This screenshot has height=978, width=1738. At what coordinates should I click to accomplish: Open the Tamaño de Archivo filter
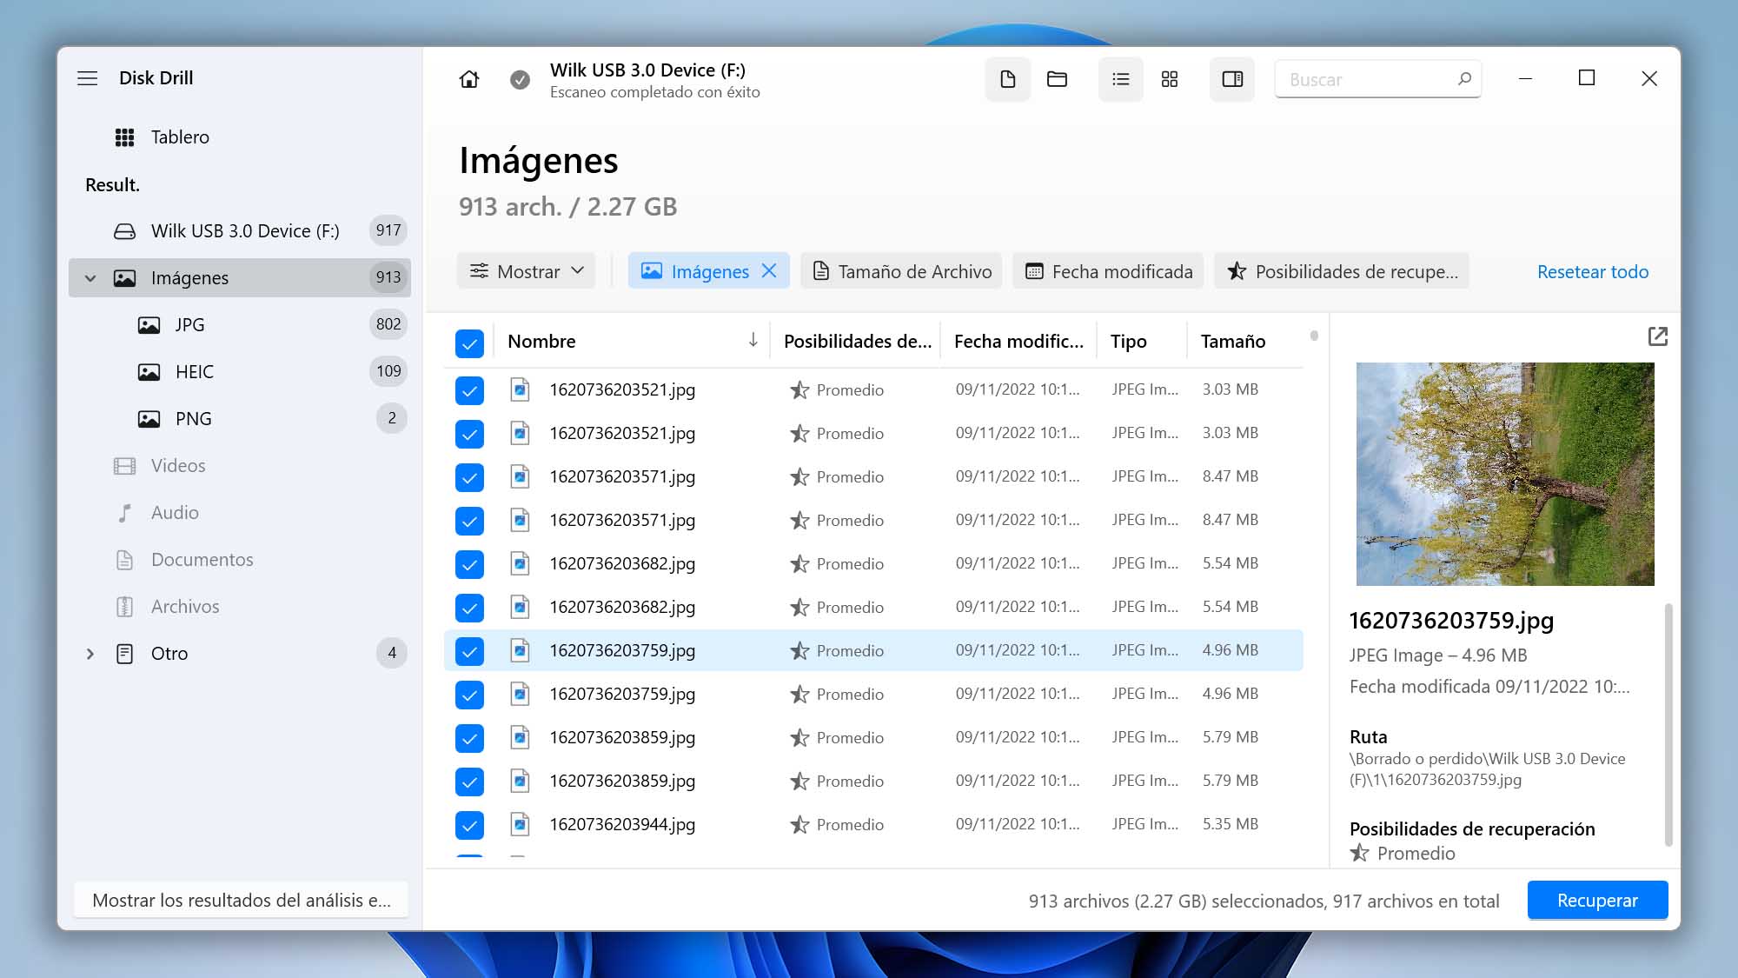click(901, 271)
